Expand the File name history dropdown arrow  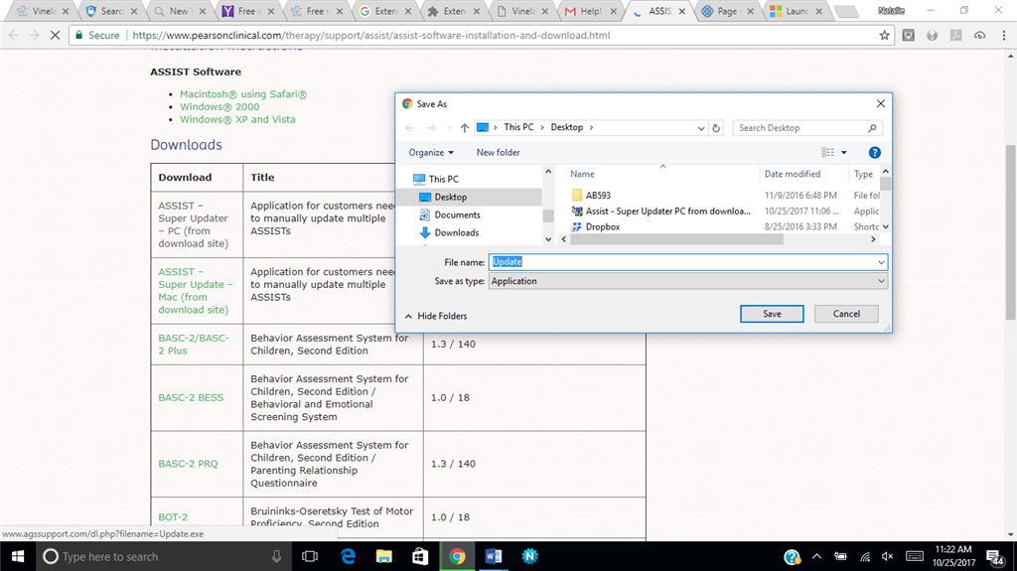pyautogui.click(x=882, y=262)
